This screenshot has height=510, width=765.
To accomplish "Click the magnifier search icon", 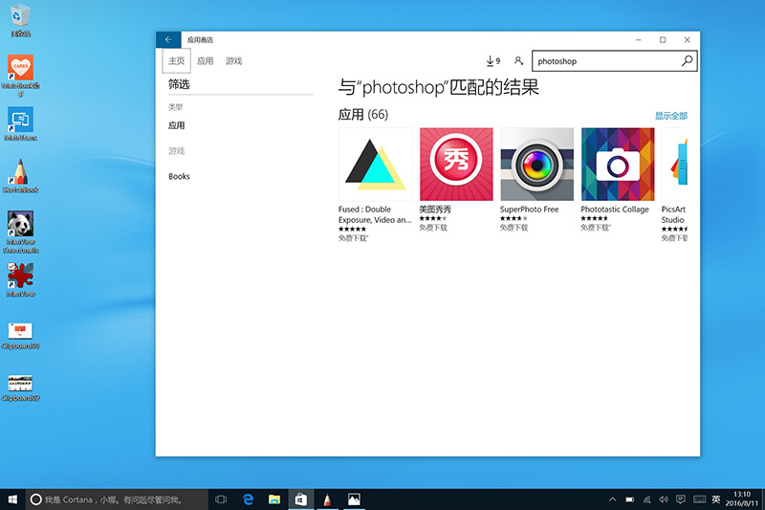I will click(687, 61).
